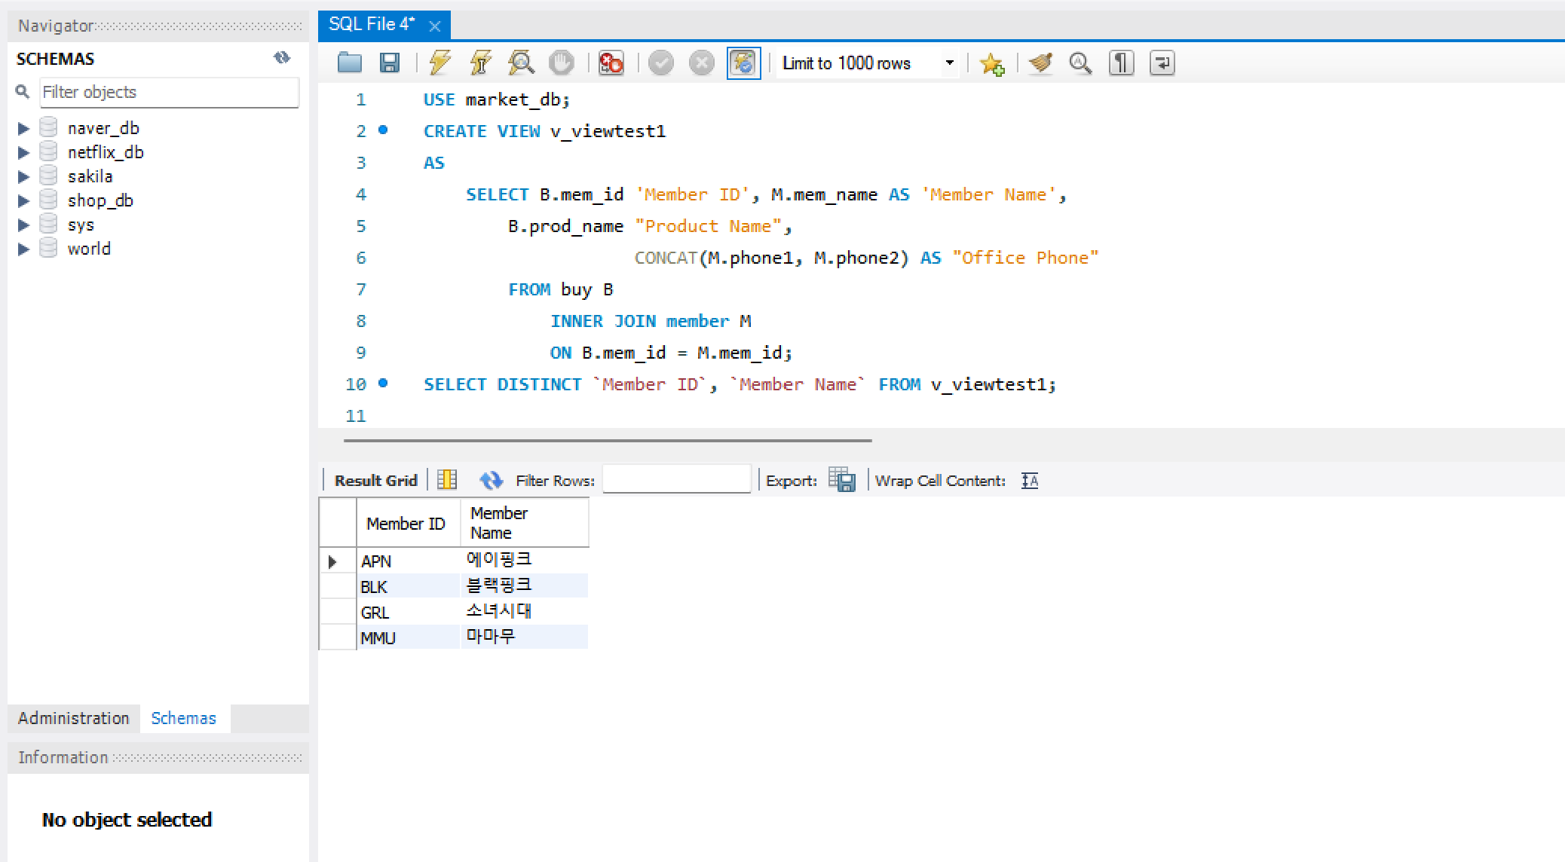
Task: Click the Beautify query broom icon
Action: click(x=1040, y=63)
